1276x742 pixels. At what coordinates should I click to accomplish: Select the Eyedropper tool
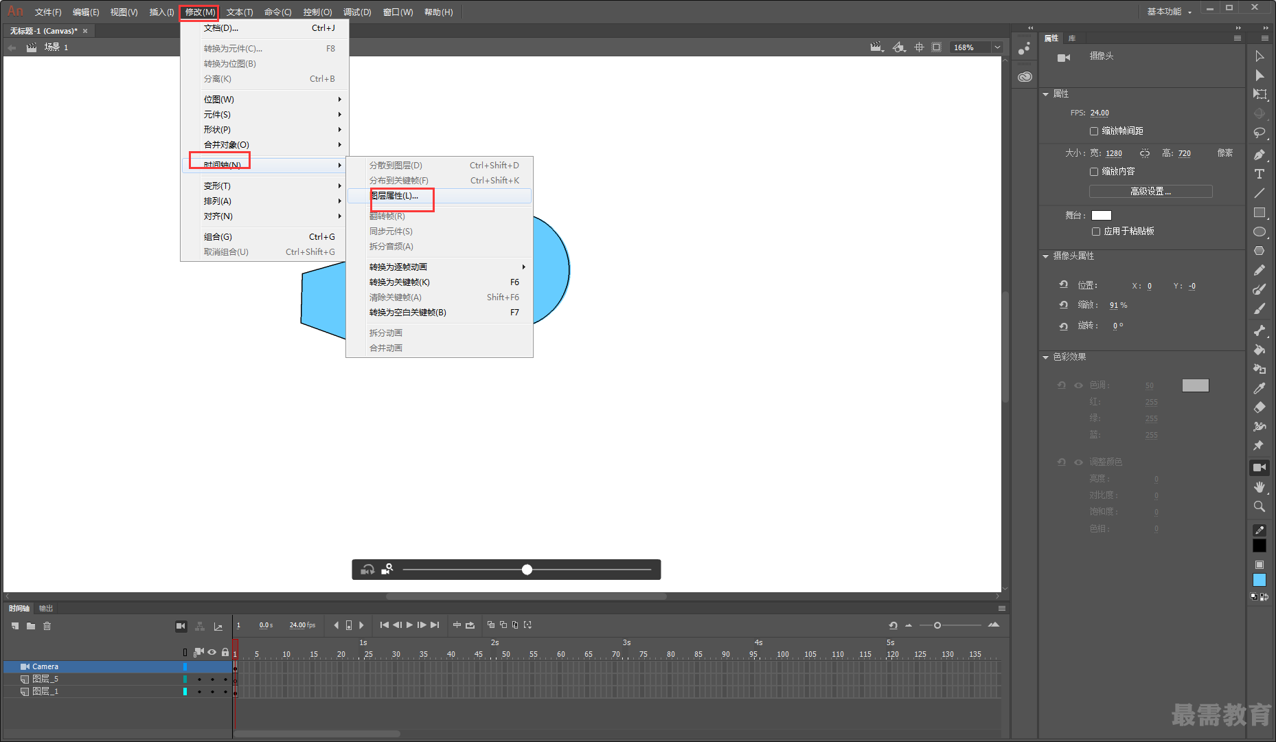pos(1260,388)
